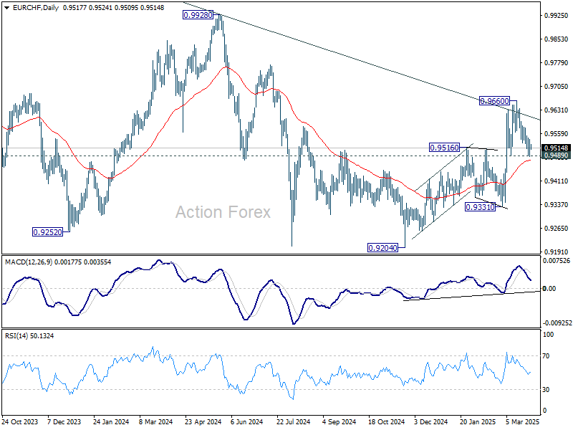Click the MACD -0.009252 scale value
The width and height of the screenshot is (573, 430).
click(x=557, y=323)
